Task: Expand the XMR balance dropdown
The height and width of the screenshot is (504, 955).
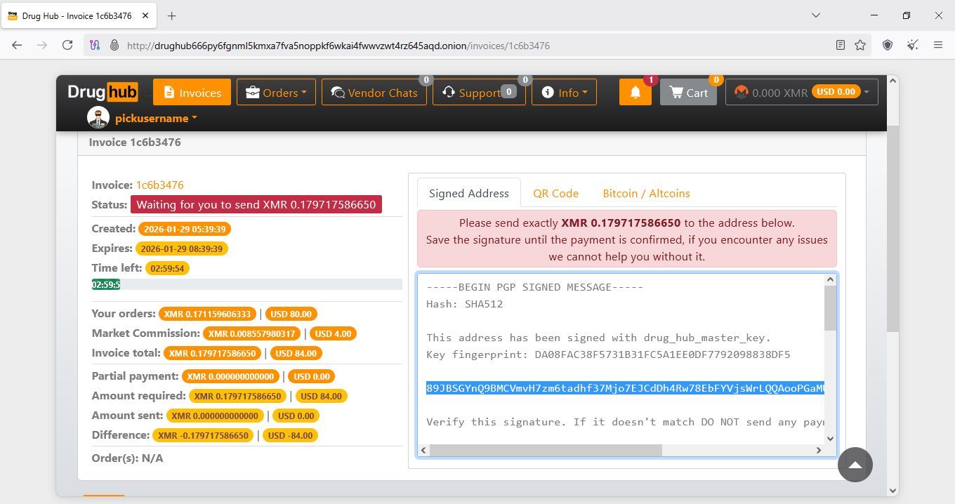Action: (801, 92)
